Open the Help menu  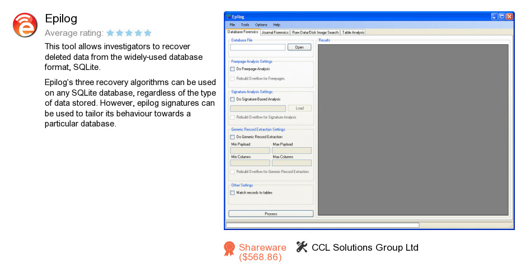coord(276,25)
